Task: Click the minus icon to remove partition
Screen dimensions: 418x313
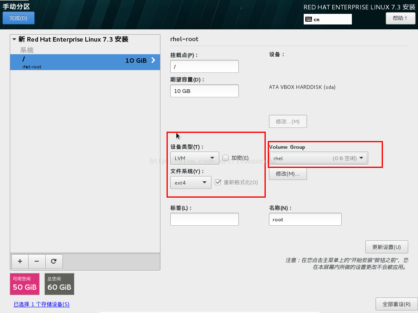Action: click(37, 261)
